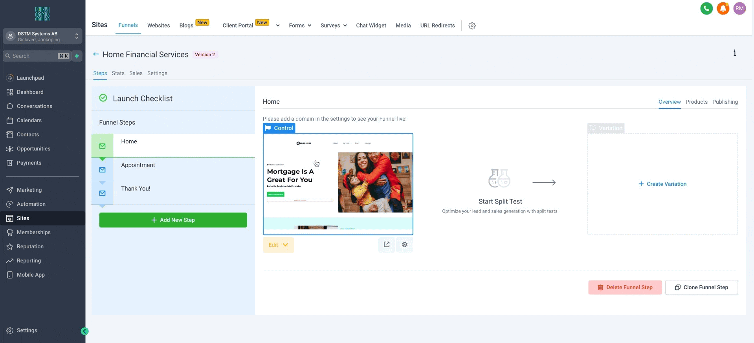754x343 pixels.
Task: Open the page preview external link icon
Action: pos(387,244)
